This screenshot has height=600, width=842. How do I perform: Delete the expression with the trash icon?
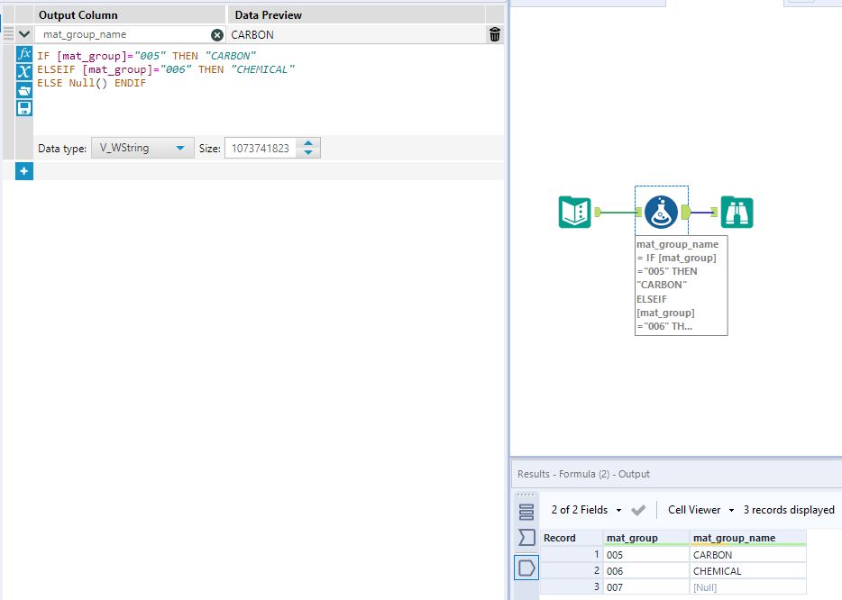(x=494, y=34)
